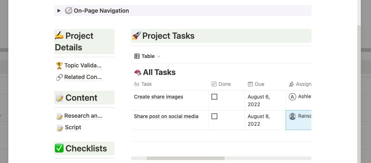Click the memo icon beside Research page

[59, 116]
